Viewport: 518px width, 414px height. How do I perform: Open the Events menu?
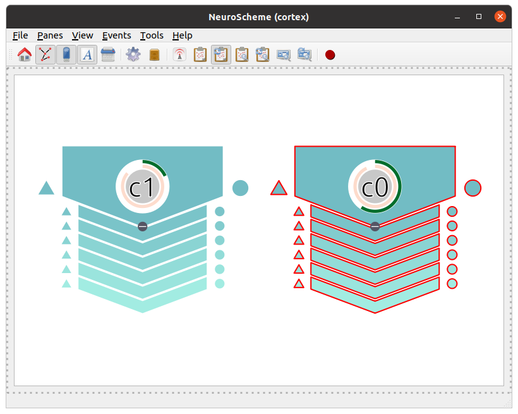[x=116, y=35]
